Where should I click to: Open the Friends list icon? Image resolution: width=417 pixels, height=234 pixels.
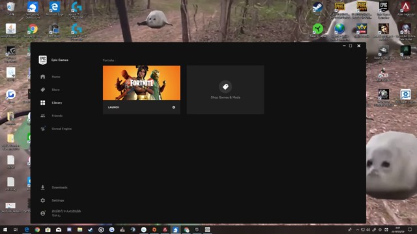tap(43, 116)
